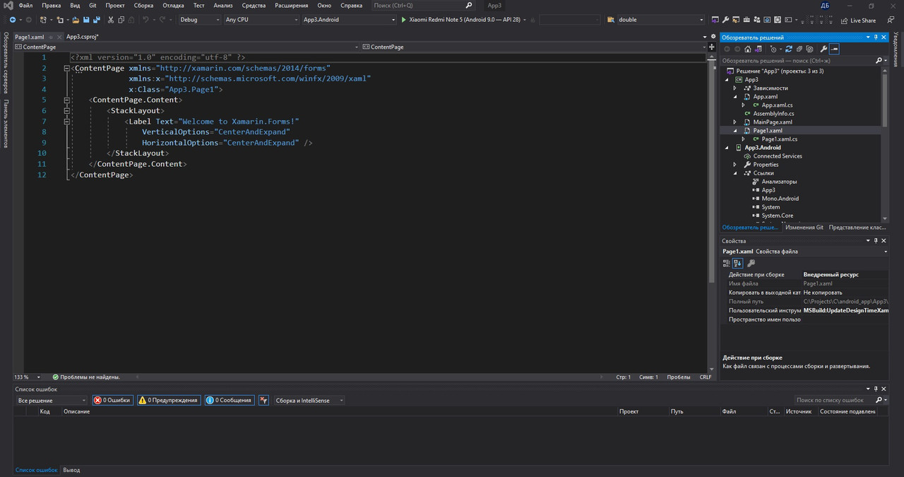
Task: Click the Open File folder icon
Action: pos(76,20)
